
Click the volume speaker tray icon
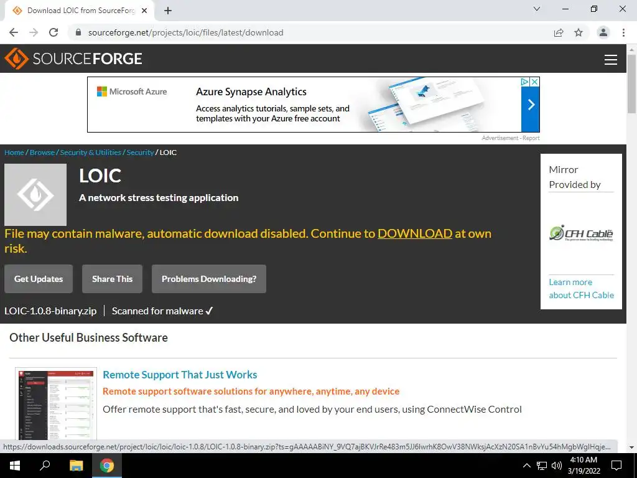557,466
